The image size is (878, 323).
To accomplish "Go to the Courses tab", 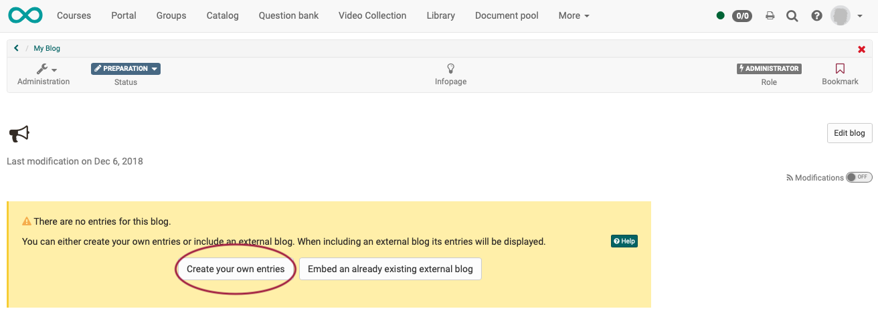I will coord(74,15).
